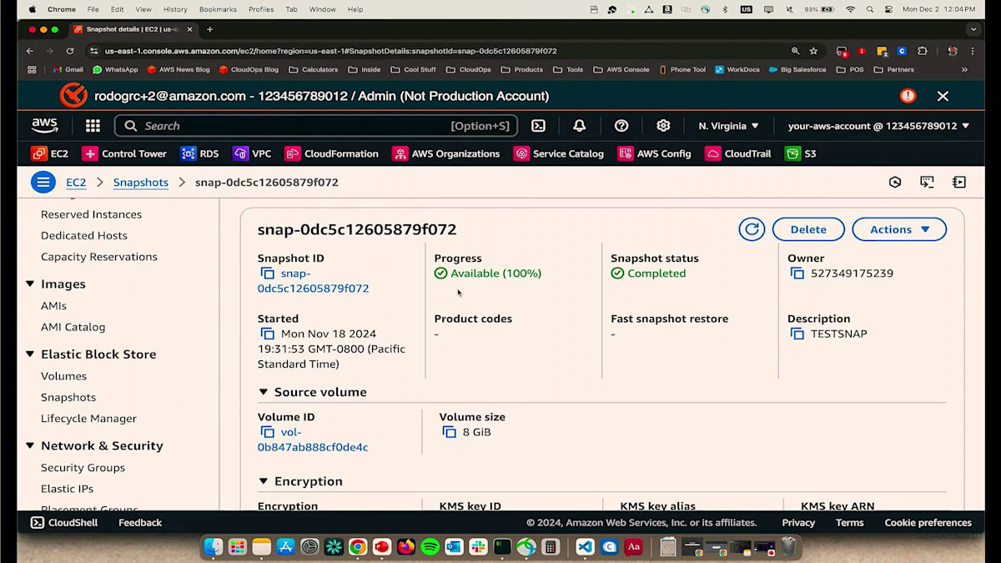Image resolution: width=1001 pixels, height=563 pixels.
Task: Open AWS Config shortcut
Action: point(654,153)
